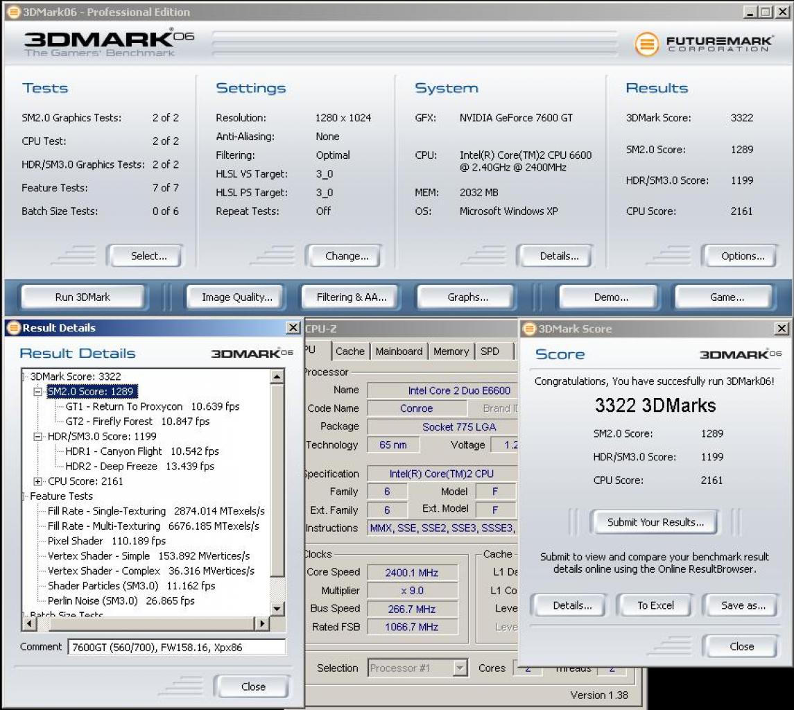Select HDR2 - Deep Freeze row
Image resolution: width=794 pixels, height=710 pixels.
point(140,466)
